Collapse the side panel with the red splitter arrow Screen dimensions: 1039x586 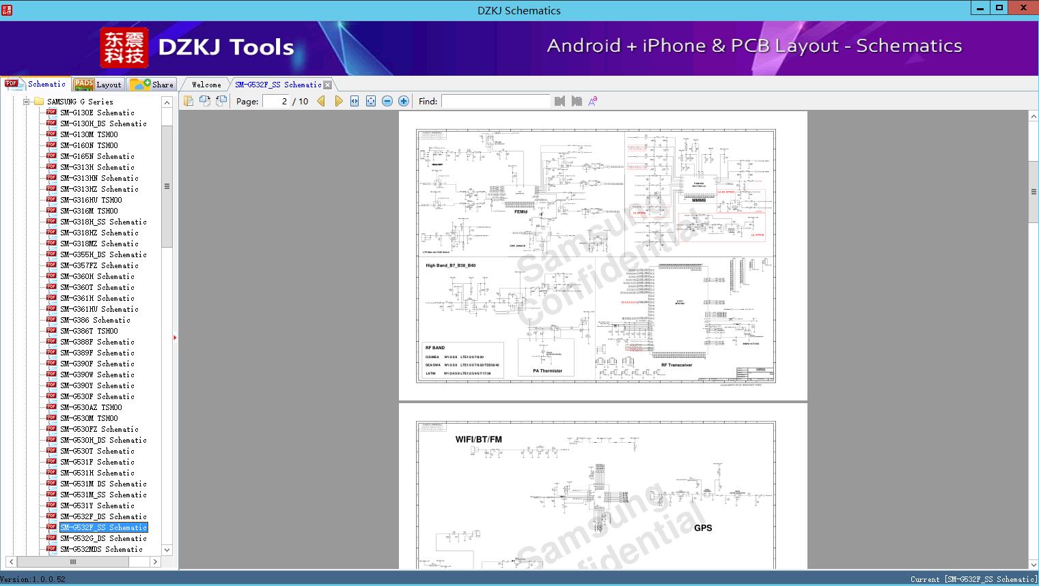(175, 337)
